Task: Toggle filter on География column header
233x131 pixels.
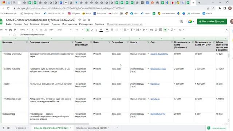Action: 128,42
